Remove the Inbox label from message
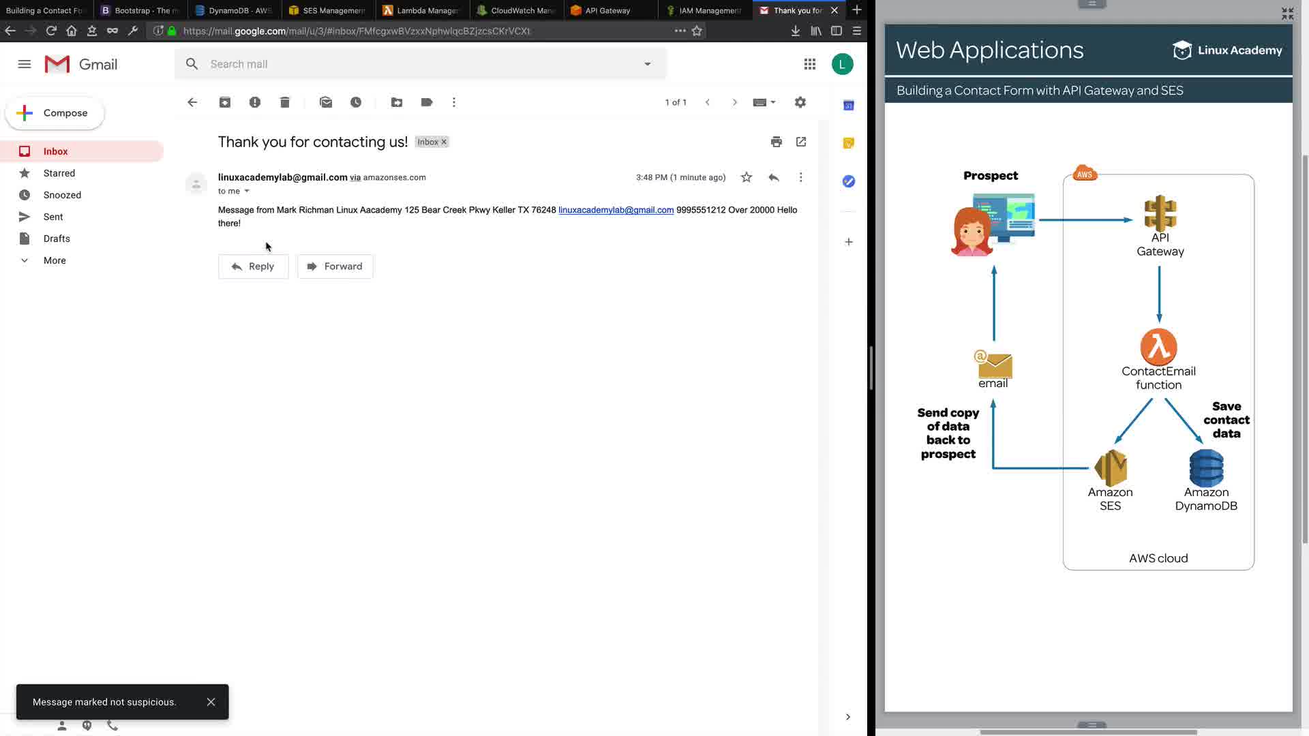1309x736 pixels. [x=444, y=142]
